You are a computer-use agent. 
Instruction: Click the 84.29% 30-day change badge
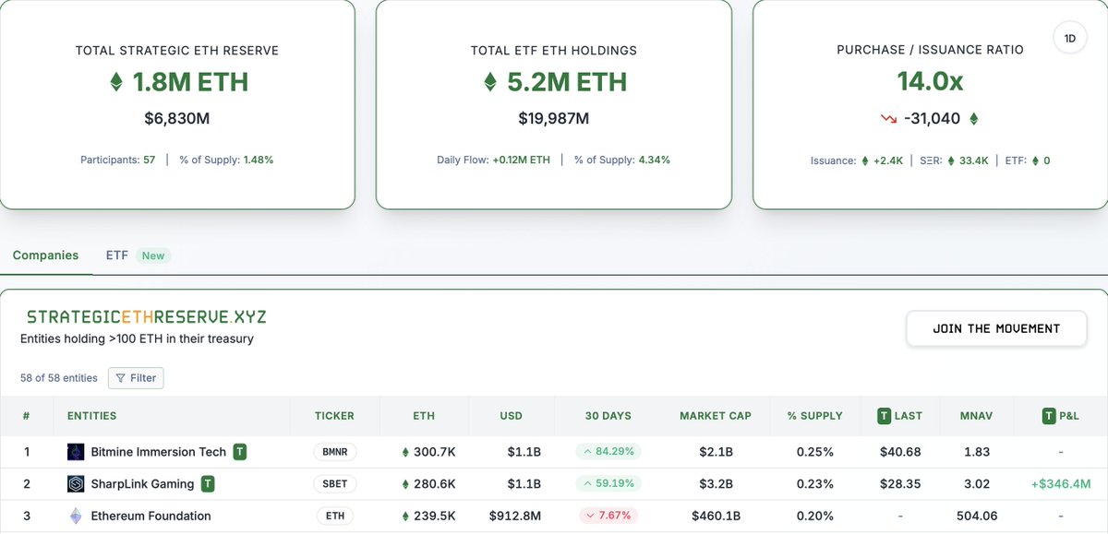608,452
